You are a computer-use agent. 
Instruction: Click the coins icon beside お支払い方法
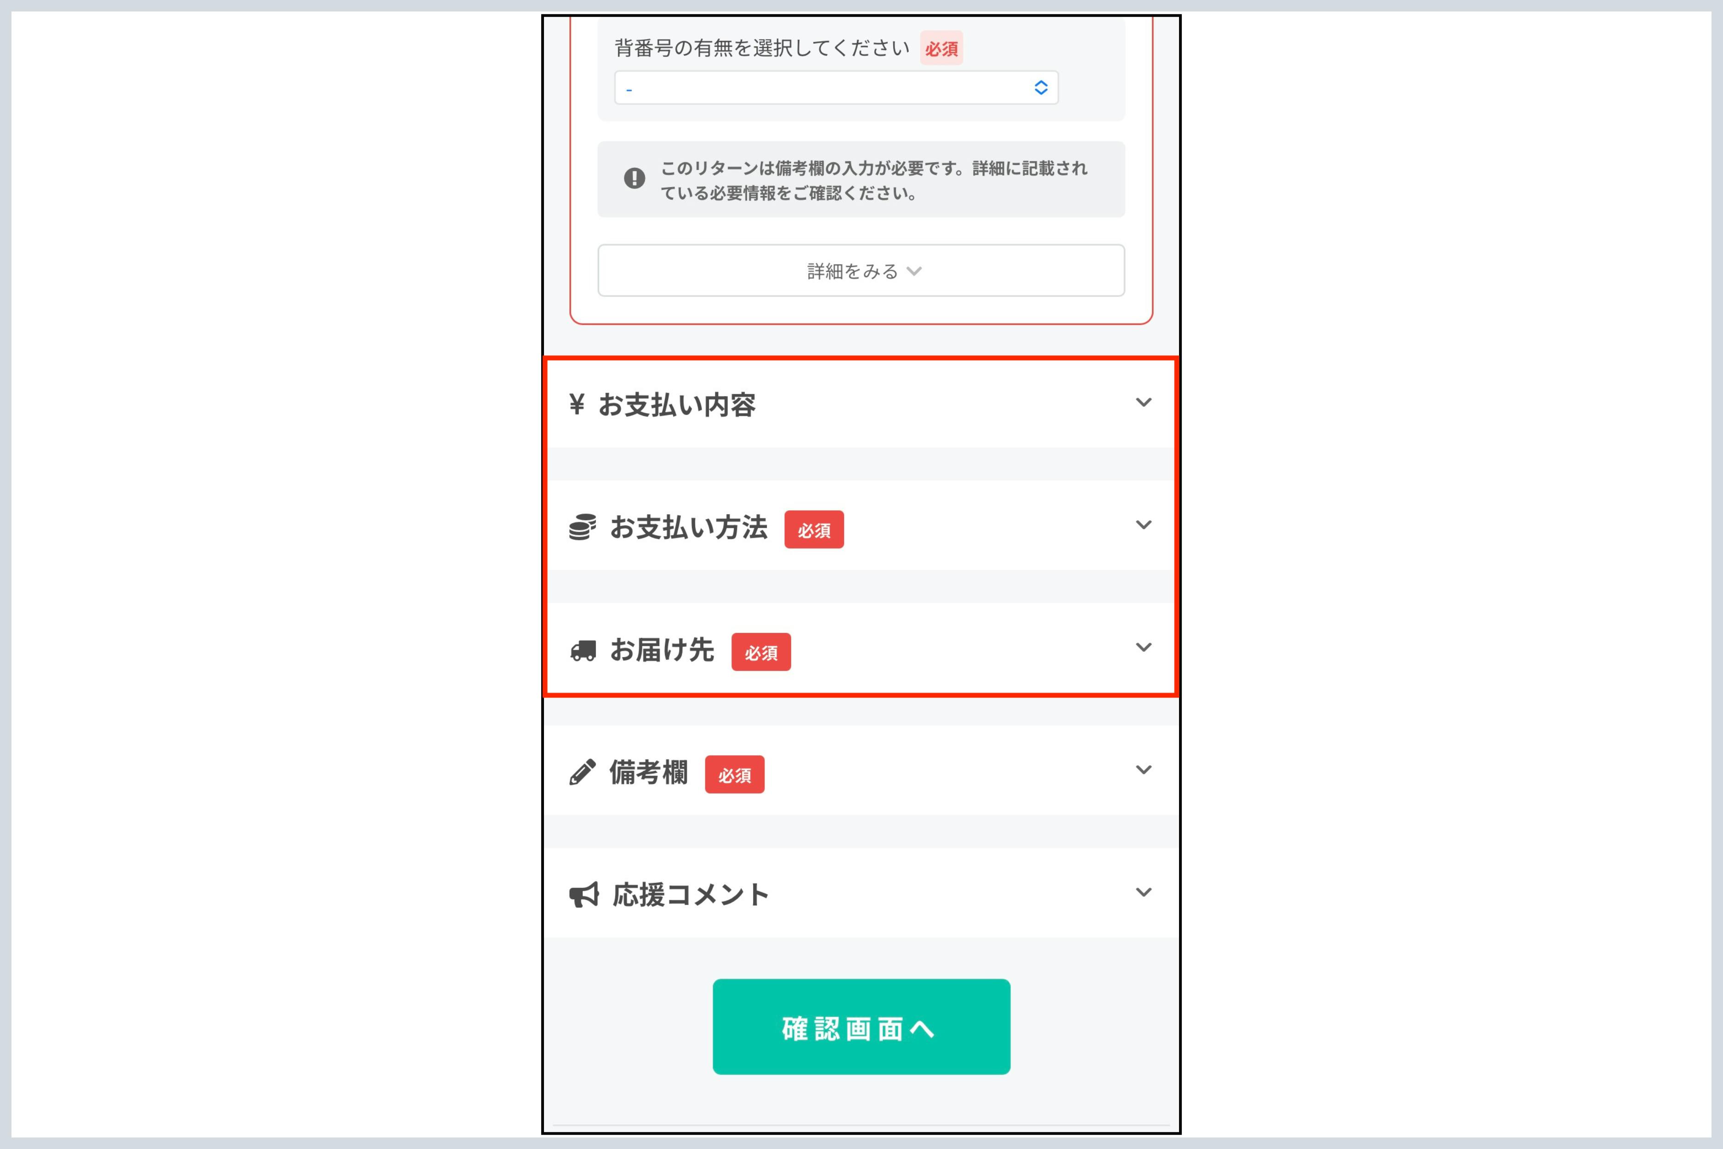pos(583,527)
